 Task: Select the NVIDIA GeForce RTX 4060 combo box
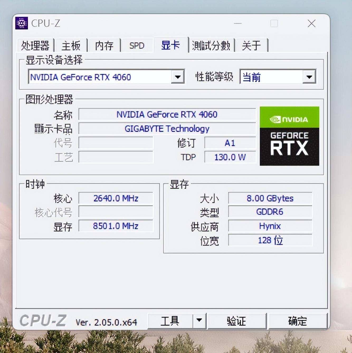pyautogui.click(x=106, y=77)
